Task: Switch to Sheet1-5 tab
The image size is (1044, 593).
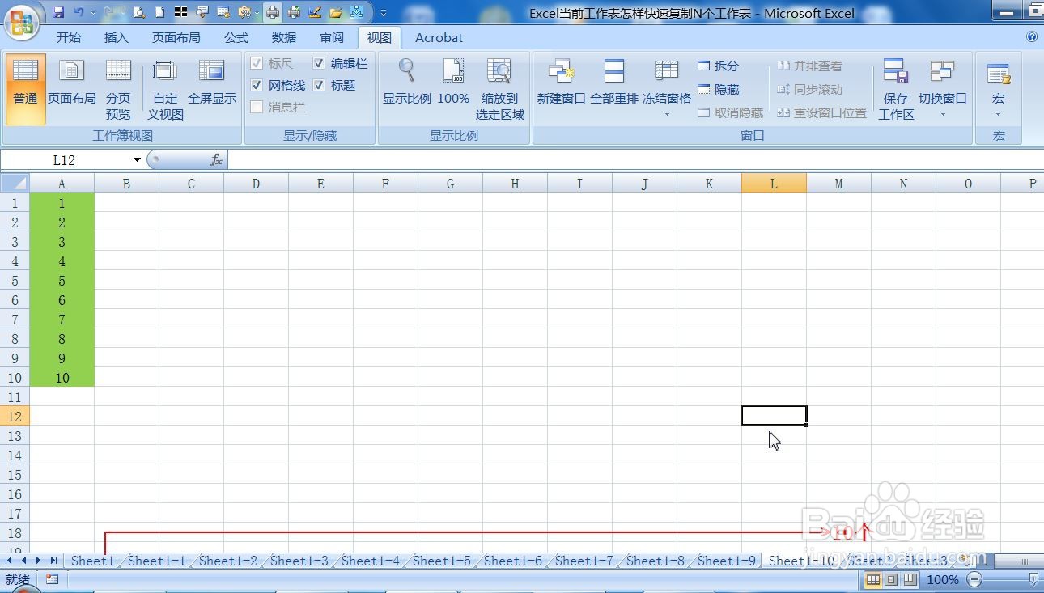Action: [x=442, y=561]
